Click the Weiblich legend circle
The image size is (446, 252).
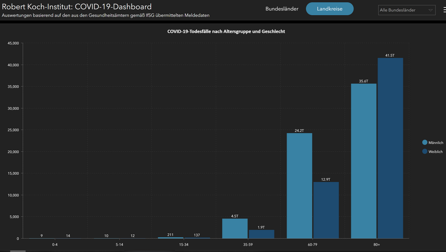coord(425,151)
